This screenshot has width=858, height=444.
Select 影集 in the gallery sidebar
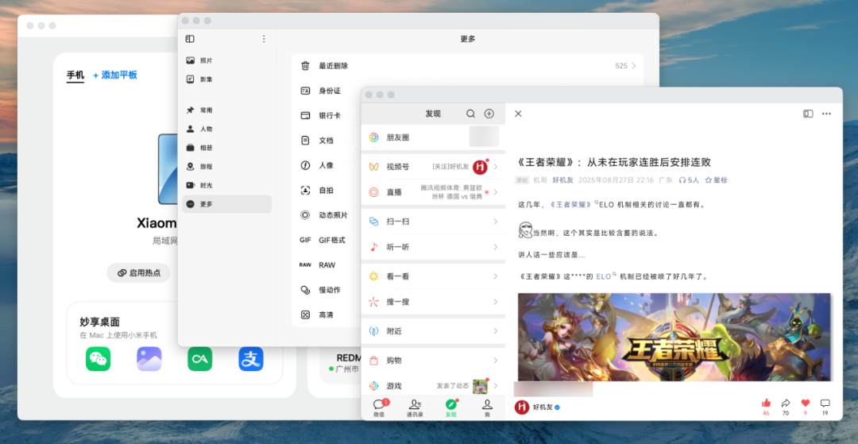[226, 79]
